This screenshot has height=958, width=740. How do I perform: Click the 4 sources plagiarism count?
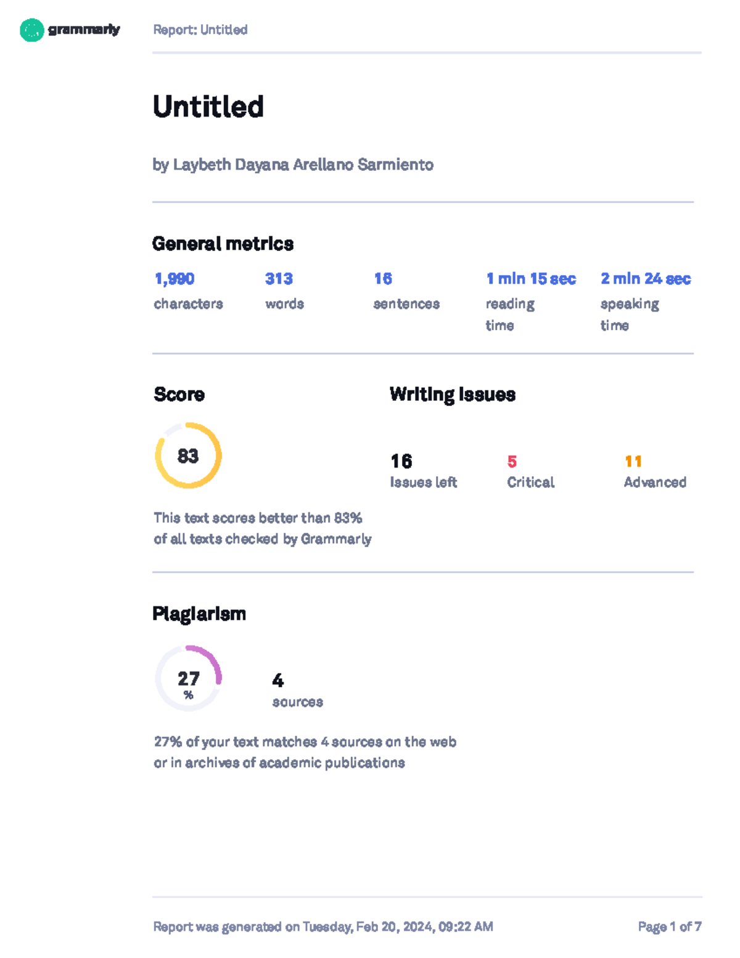278,680
